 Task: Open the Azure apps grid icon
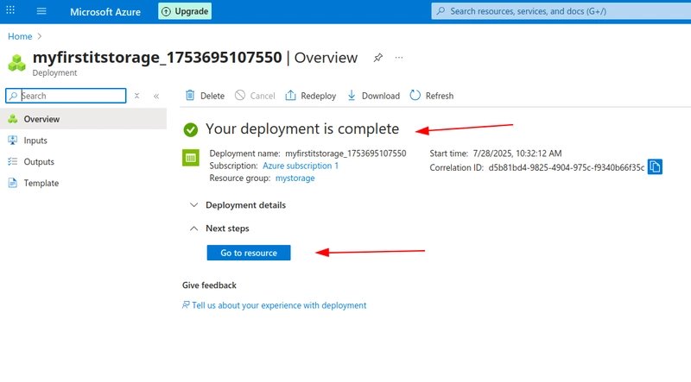tap(10, 10)
